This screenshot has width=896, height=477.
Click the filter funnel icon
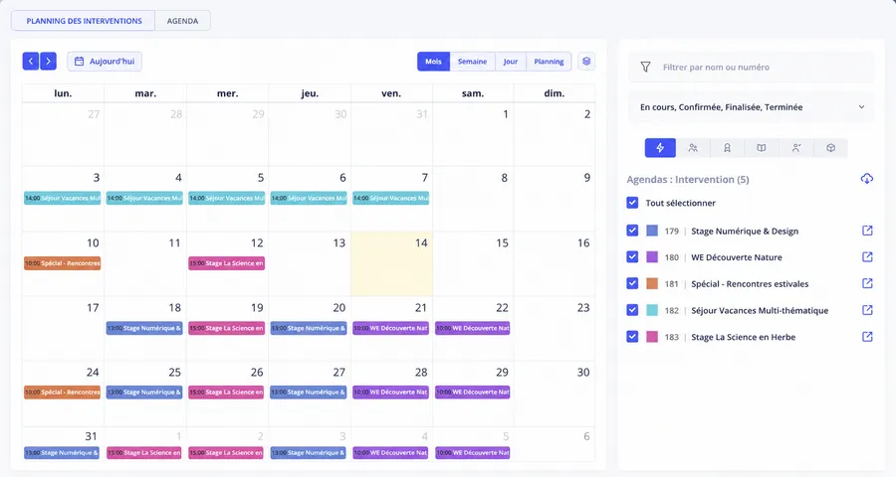[645, 67]
